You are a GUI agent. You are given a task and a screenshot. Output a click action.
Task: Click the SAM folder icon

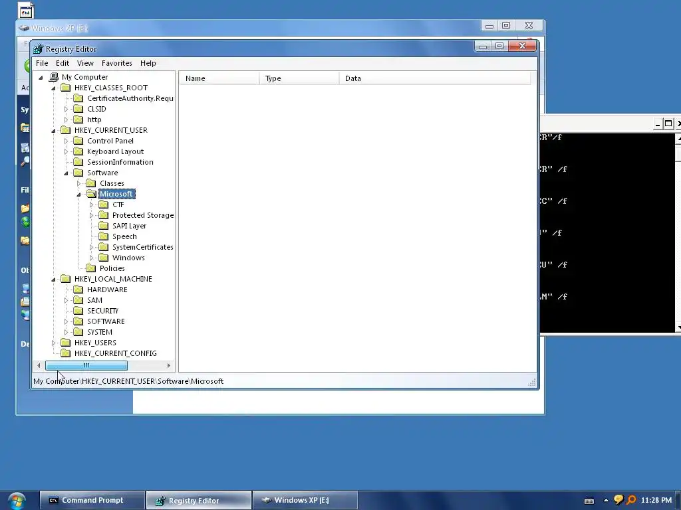[x=78, y=300]
